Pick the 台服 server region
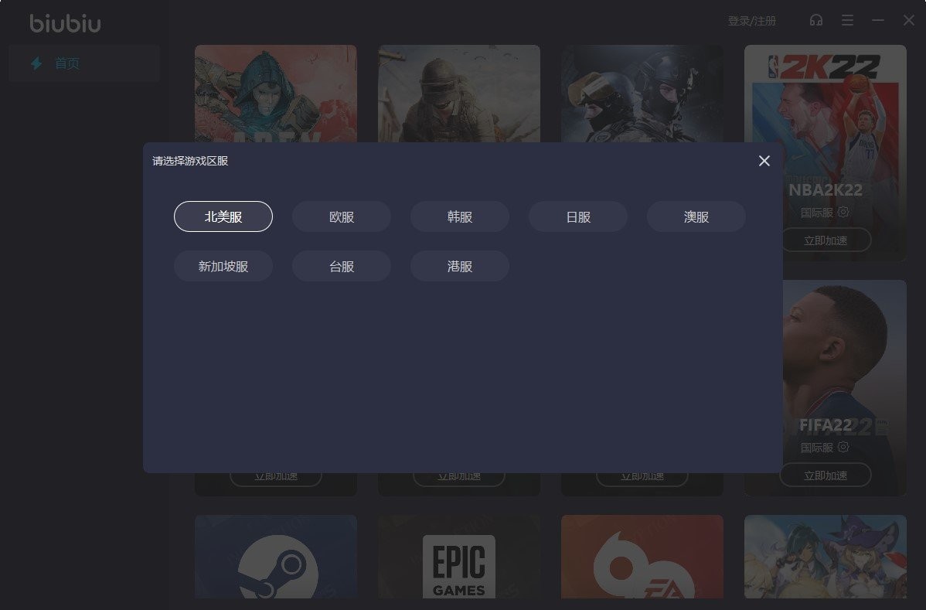This screenshot has width=926, height=610. click(342, 266)
